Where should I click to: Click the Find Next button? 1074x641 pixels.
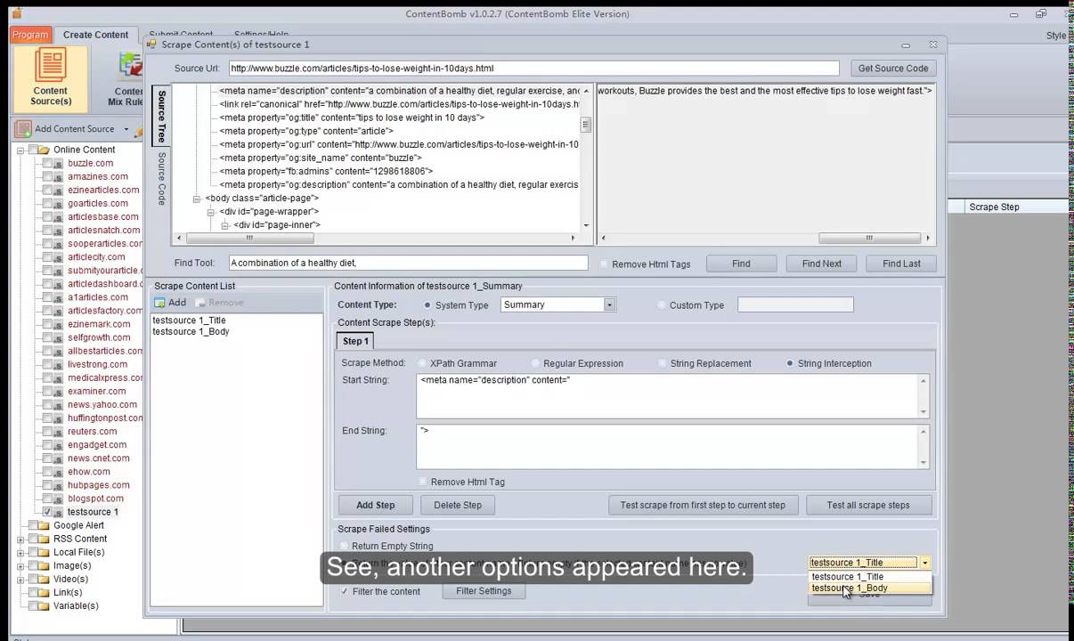[x=821, y=264]
